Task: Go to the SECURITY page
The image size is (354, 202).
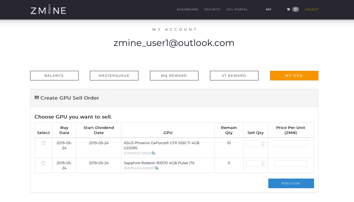Action: [212, 9]
